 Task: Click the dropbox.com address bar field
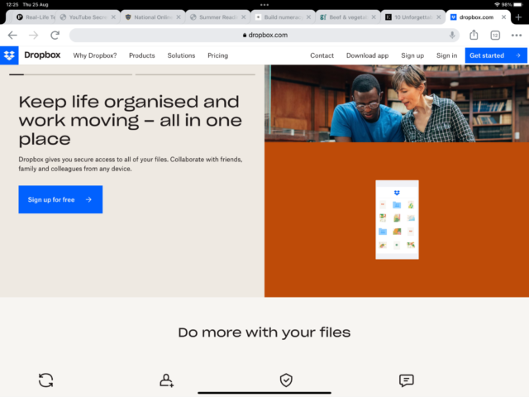[x=264, y=35]
